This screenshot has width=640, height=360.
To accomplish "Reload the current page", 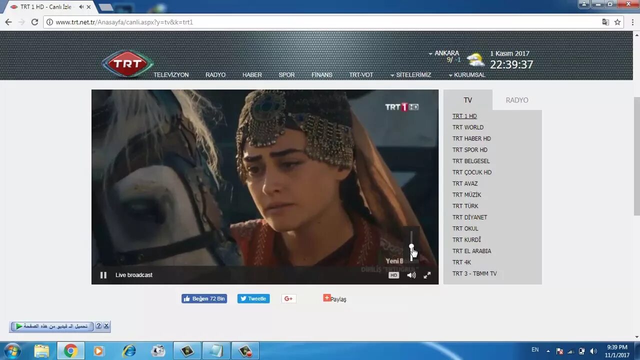I will (34, 22).
